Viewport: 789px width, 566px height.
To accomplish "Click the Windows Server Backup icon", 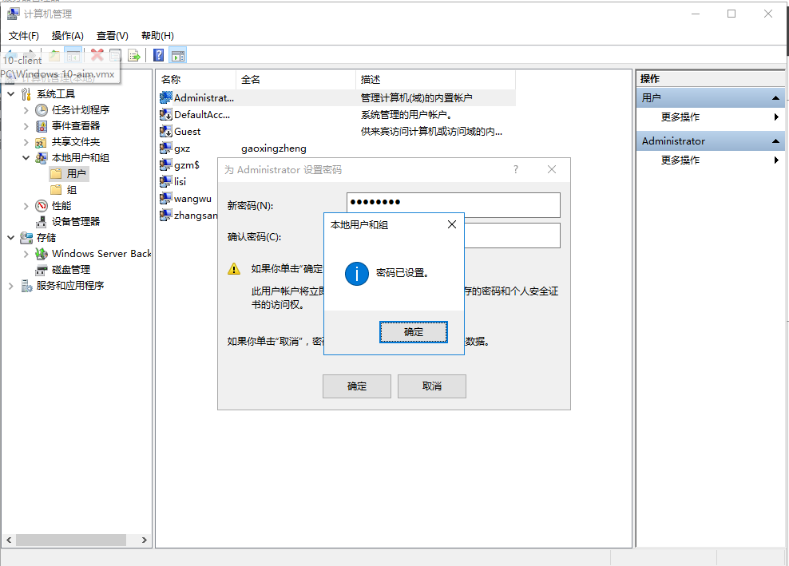I will click(x=42, y=254).
